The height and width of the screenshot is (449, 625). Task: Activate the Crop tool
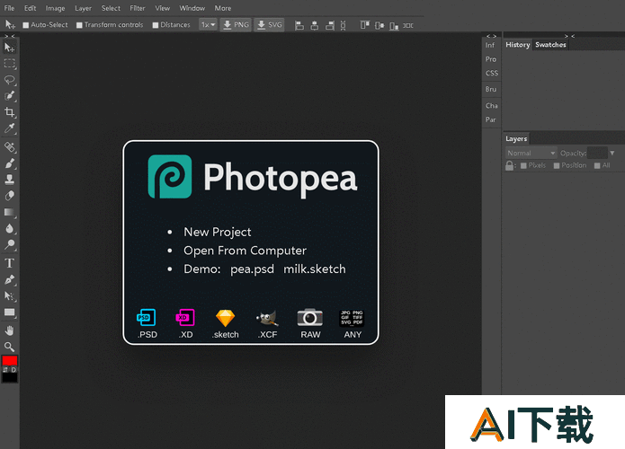9,112
